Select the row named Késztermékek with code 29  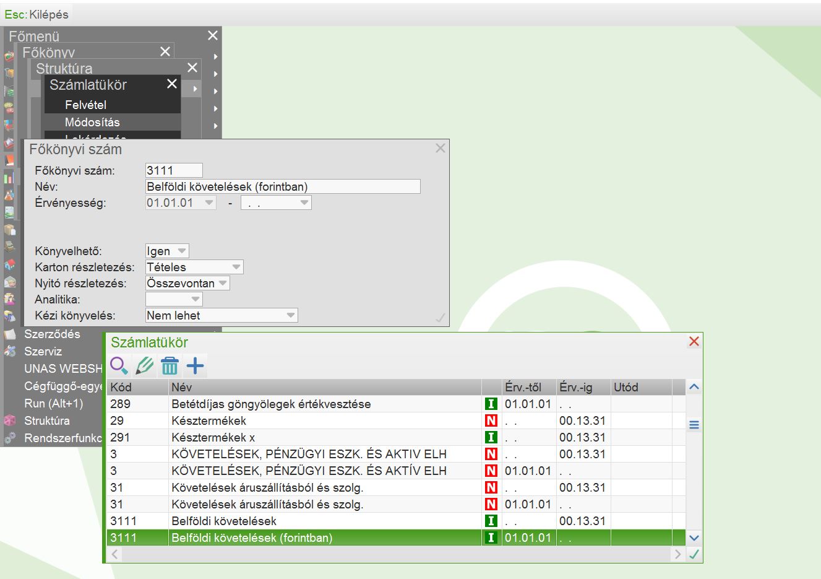pyautogui.click(x=397, y=420)
